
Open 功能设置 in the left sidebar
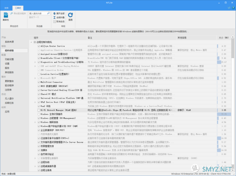point(9,59)
